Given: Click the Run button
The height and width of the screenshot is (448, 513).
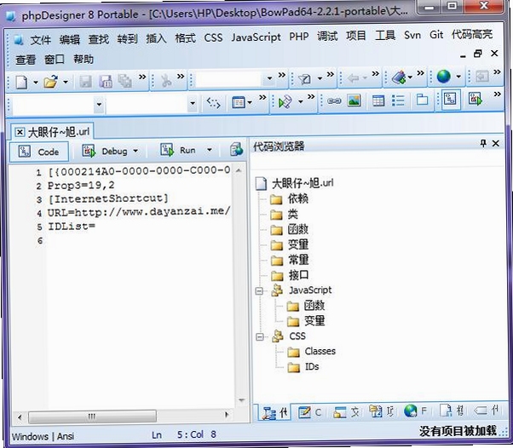Looking at the screenshot, I should pos(178,150).
